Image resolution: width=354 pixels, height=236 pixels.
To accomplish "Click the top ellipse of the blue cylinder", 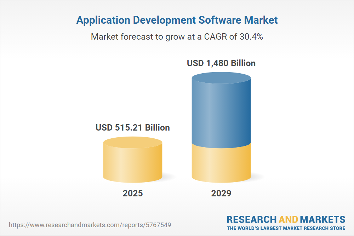I will click(x=221, y=79).
